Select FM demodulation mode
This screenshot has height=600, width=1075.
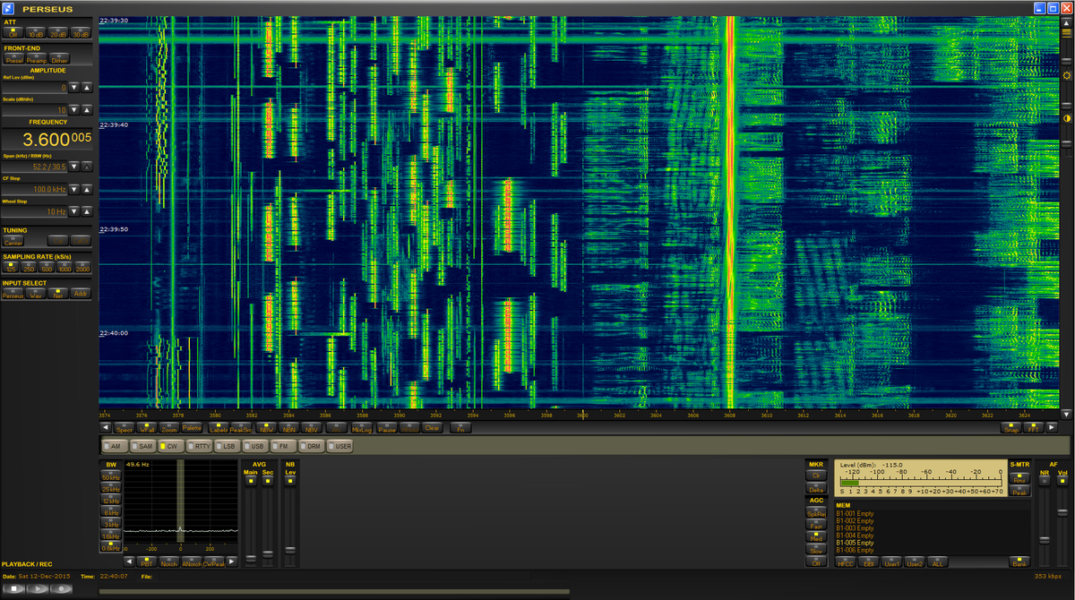(x=282, y=445)
